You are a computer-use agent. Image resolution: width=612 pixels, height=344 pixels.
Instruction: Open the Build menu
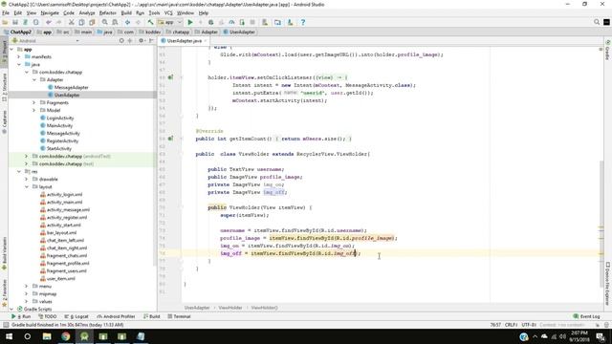click(126, 12)
